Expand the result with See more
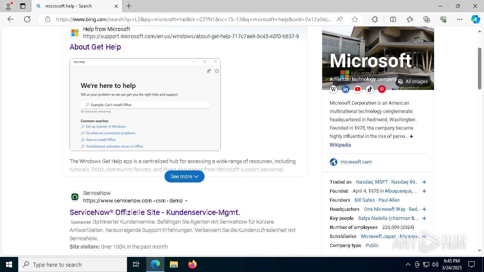The image size is (484, 272). point(185,176)
